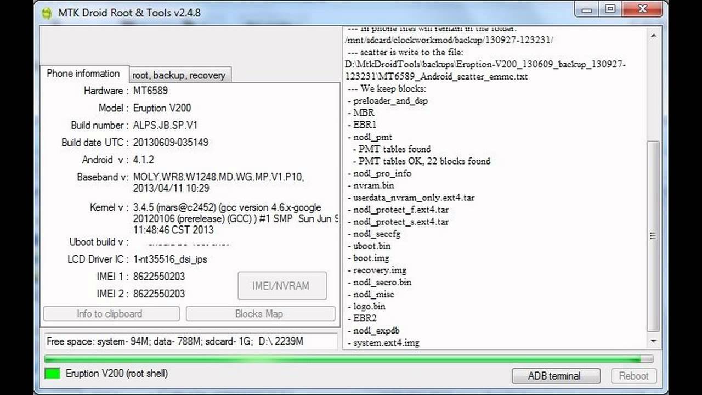Click the nodl_pmt log entry
This screenshot has height=395, width=702.
click(x=370, y=137)
